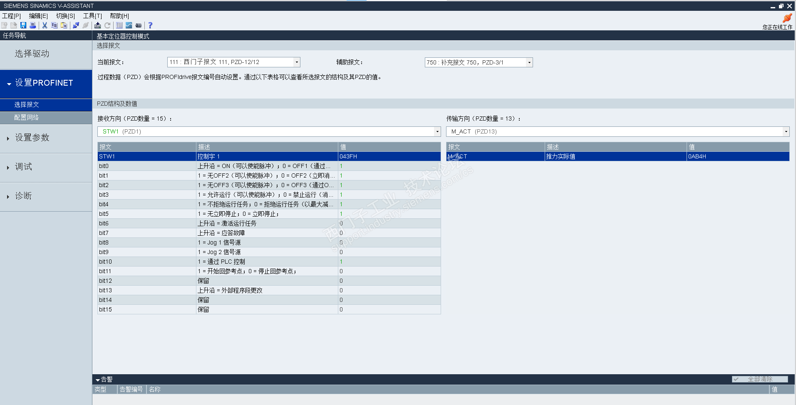The image size is (796, 405).
Task: Open the 切换[S] menu
Action: tap(65, 16)
